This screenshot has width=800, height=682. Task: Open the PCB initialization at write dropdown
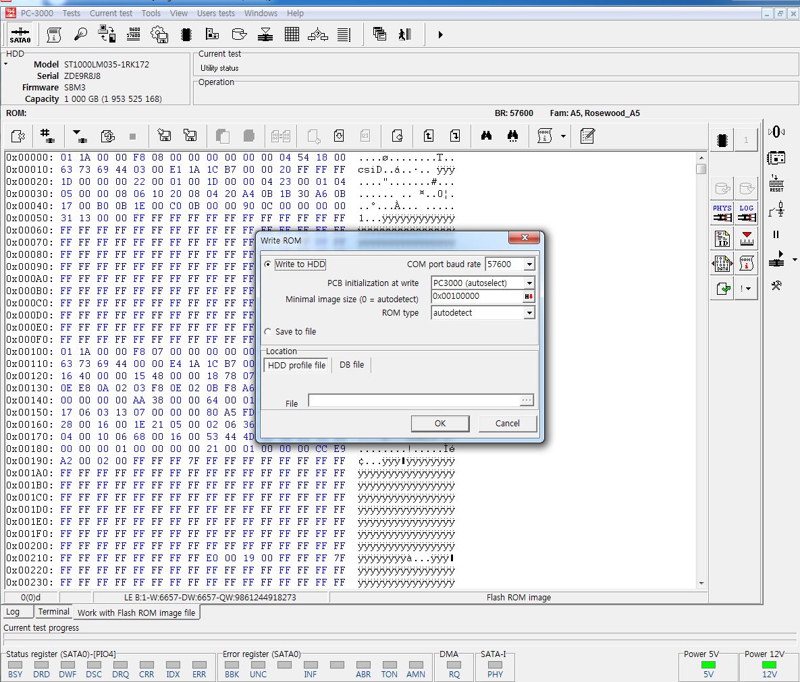529,283
